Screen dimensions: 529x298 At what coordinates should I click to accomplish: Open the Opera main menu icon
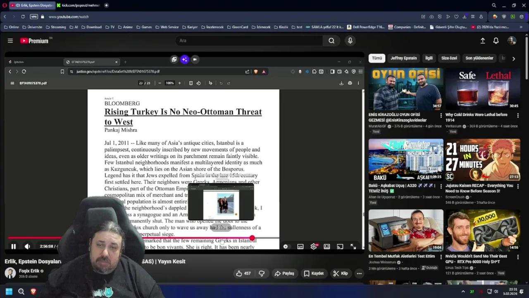(x=4, y=5)
